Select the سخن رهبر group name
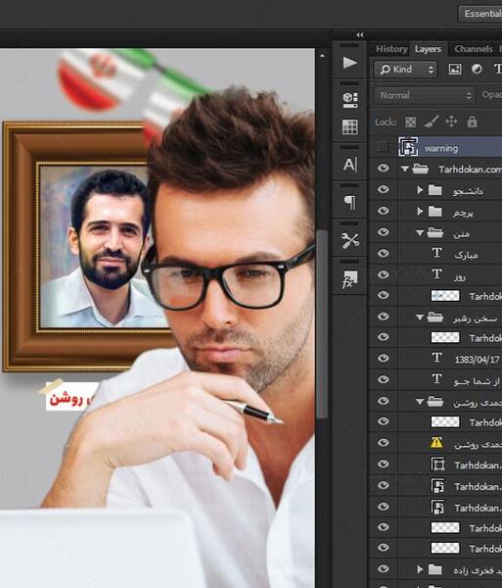Viewport: 502px width, 588px height. (476, 318)
